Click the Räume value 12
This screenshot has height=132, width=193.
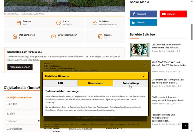point(105,38)
